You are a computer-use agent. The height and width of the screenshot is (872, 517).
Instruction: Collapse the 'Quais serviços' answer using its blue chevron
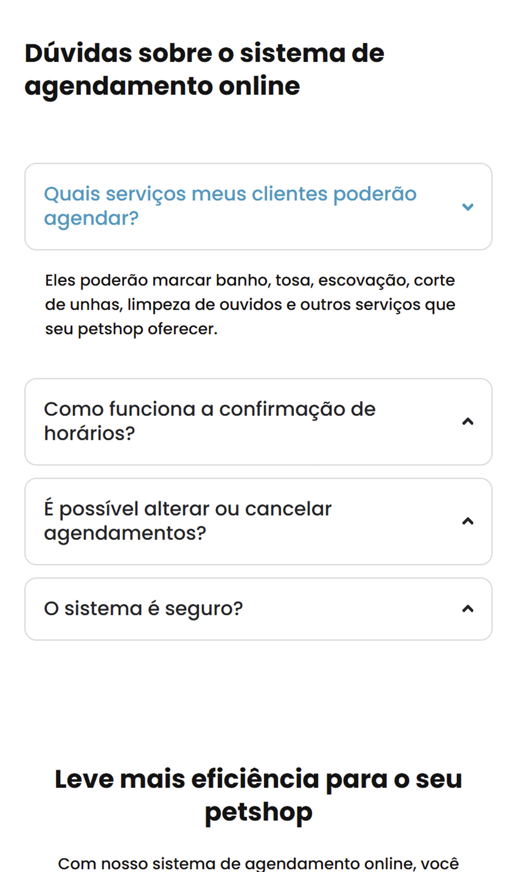click(x=467, y=207)
